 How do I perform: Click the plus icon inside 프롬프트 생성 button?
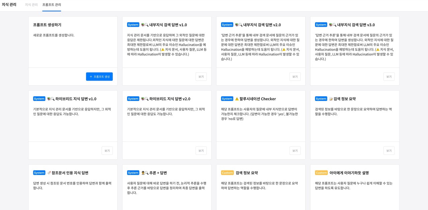click(91, 76)
